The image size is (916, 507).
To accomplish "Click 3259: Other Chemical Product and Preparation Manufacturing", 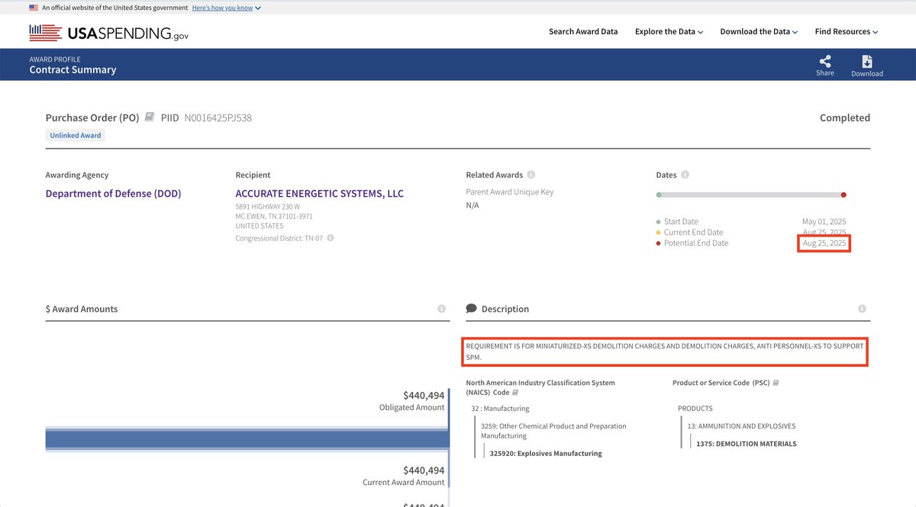I will 553,431.
